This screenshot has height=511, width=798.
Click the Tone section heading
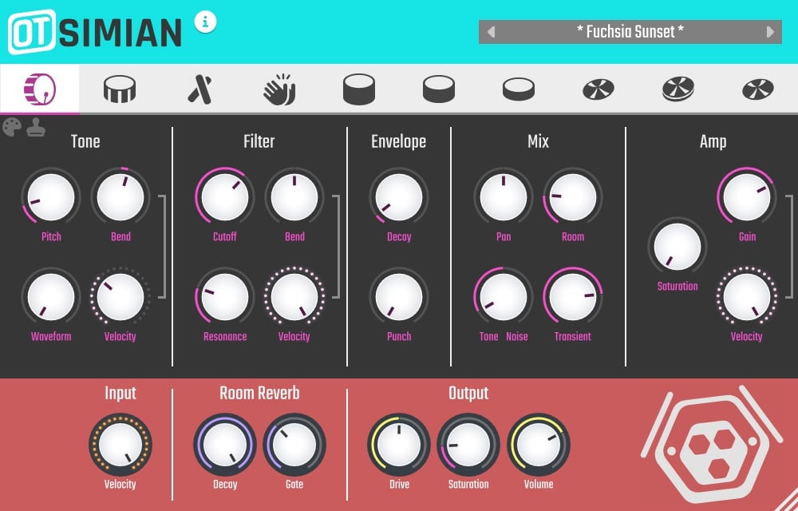[x=85, y=141]
